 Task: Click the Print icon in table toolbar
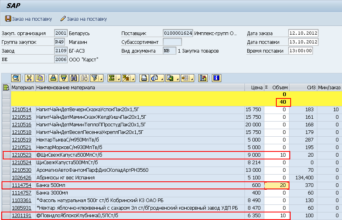[144, 78]
